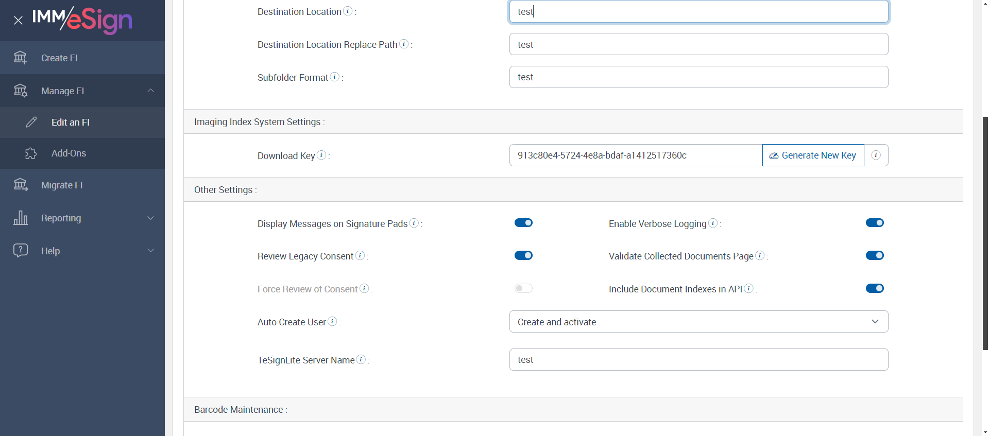The width and height of the screenshot is (989, 436).
Task: Expand the Help menu chevron
Action: (151, 251)
